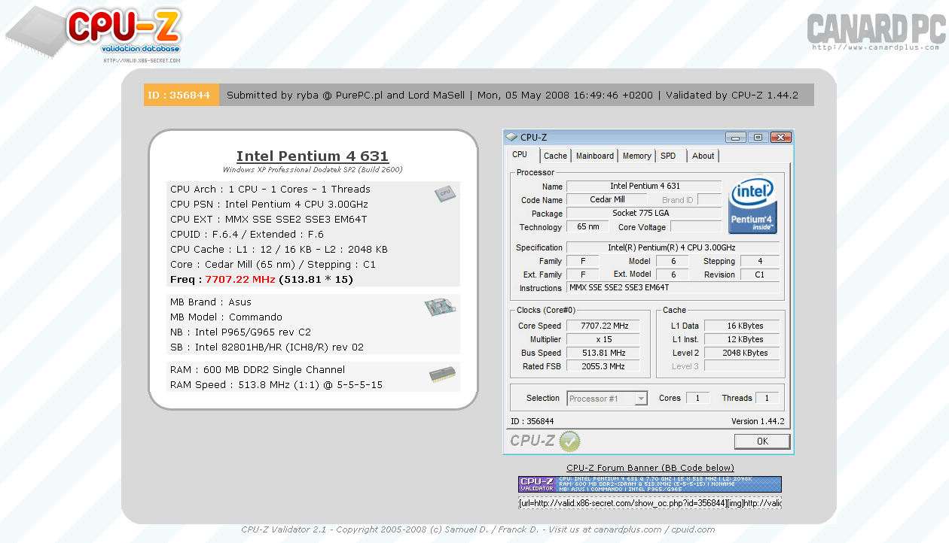Screen dimensions: 949x543
Task: Click the Rated FSB value 2055.3 MHz
Action: [x=604, y=366]
